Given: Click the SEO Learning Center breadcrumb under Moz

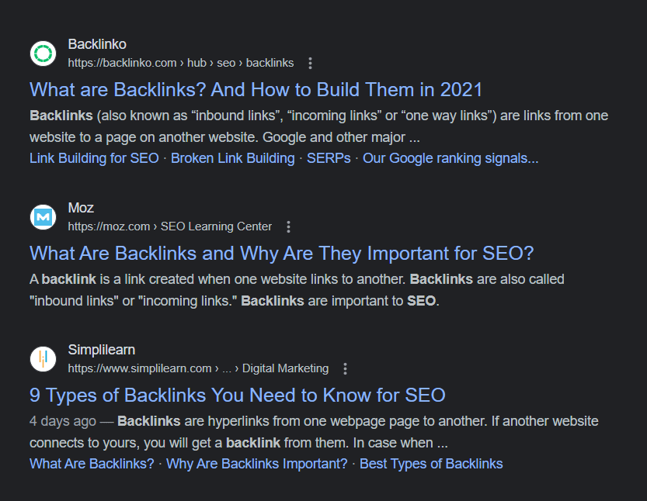Looking at the screenshot, I should 216,226.
